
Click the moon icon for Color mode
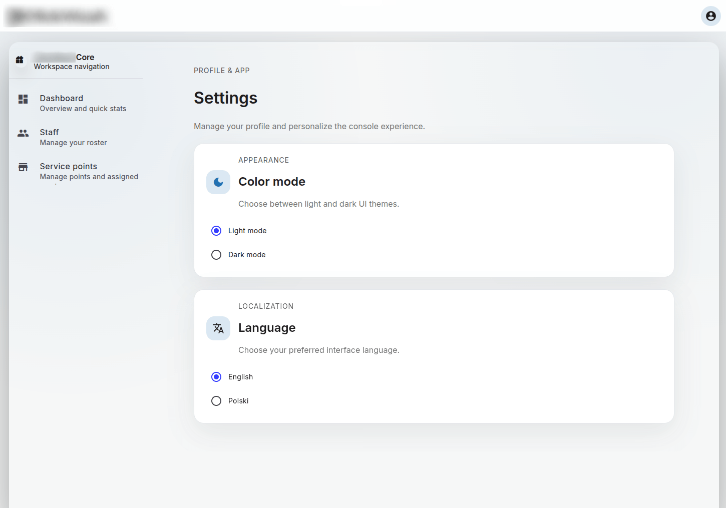tap(218, 182)
